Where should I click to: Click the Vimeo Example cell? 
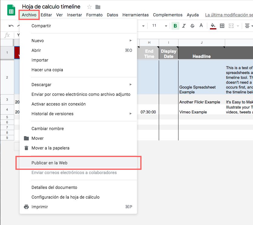[202, 109]
